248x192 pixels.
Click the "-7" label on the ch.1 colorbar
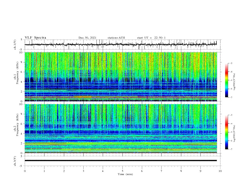click(x=231, y=97)
